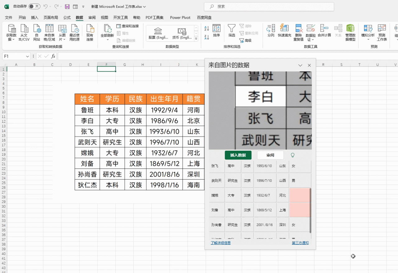
Task: Click the 孙尚香 cell in the preview grid
Action: tap(217, 225)
